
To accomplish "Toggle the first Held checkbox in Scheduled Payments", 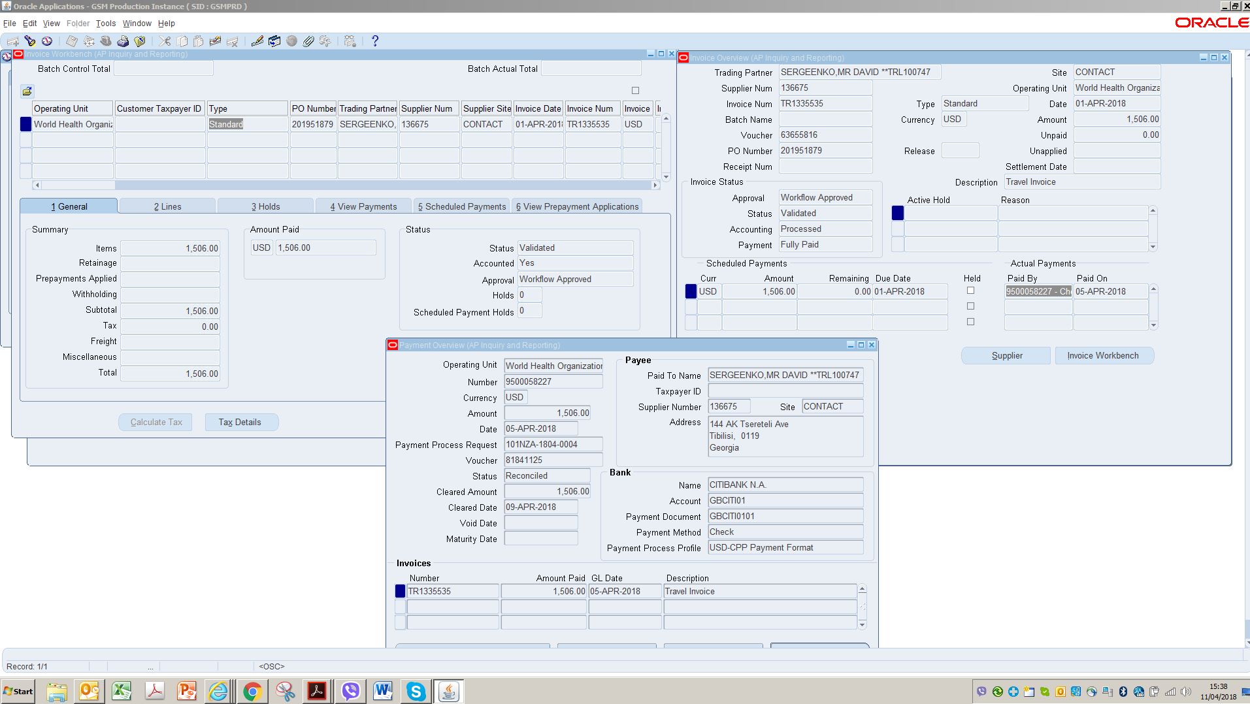I will (x=970, y=291).
